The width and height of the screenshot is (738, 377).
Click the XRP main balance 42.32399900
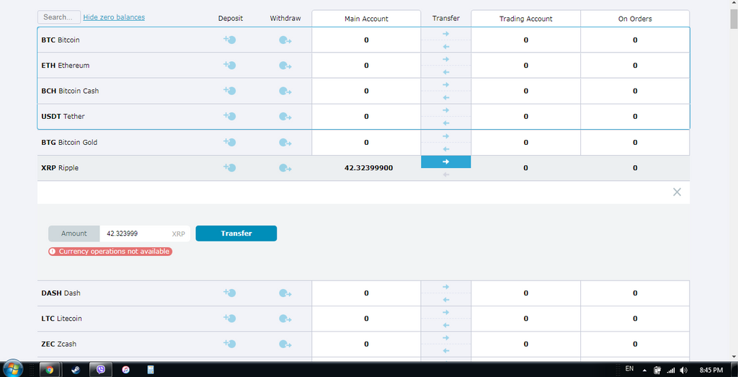tap(369, 168)
